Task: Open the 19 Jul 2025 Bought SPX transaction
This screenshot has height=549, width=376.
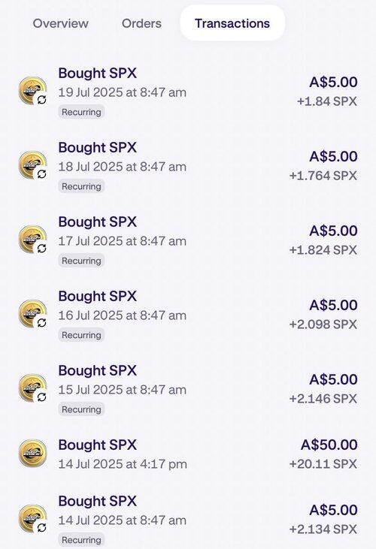Action: (188, 92)
